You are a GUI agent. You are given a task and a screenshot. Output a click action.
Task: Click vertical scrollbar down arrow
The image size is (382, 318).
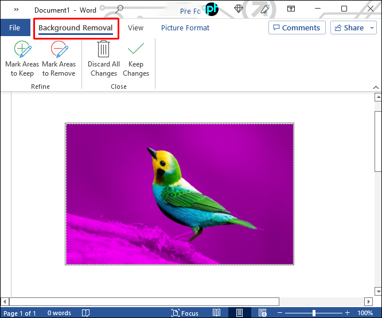tap(378, 291)
